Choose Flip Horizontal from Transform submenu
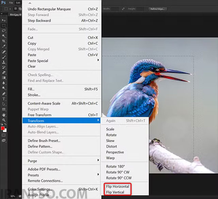 coord(118,186)
